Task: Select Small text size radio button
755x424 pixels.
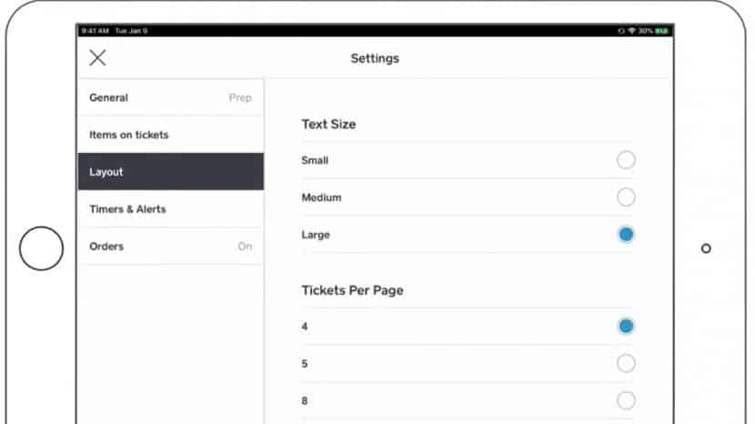Action: [x=626, y=160]
